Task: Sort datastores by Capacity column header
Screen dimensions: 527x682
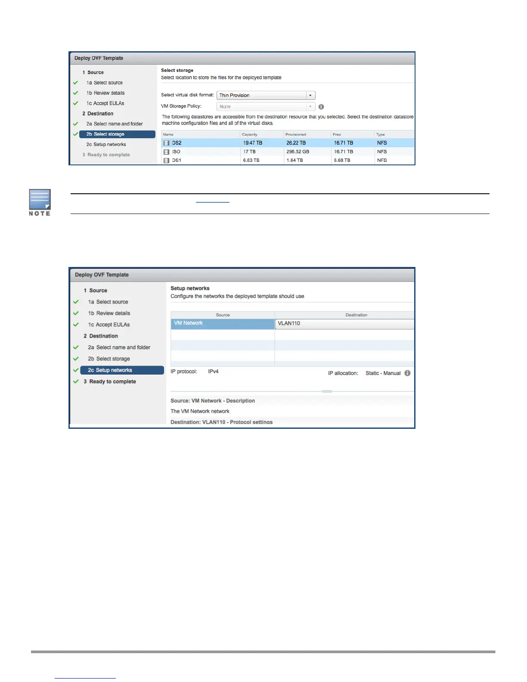Action: (x=262, y=134)
